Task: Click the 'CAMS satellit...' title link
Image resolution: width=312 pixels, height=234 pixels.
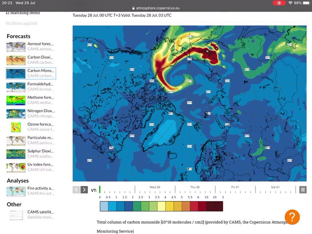Action: coord(41,212)
